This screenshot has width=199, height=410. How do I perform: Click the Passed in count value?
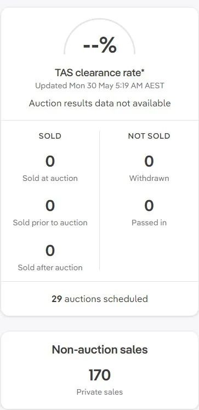pos(149,206)
